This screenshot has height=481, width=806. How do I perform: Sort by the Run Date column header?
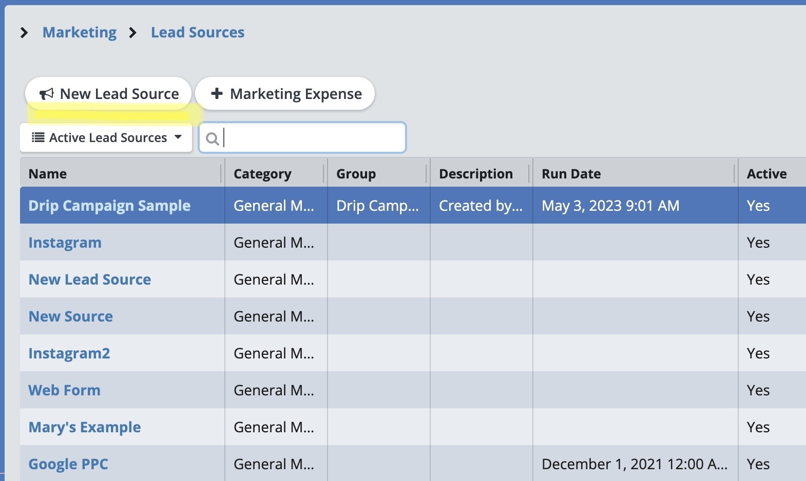pyautogui.click(x=571, y=174)
